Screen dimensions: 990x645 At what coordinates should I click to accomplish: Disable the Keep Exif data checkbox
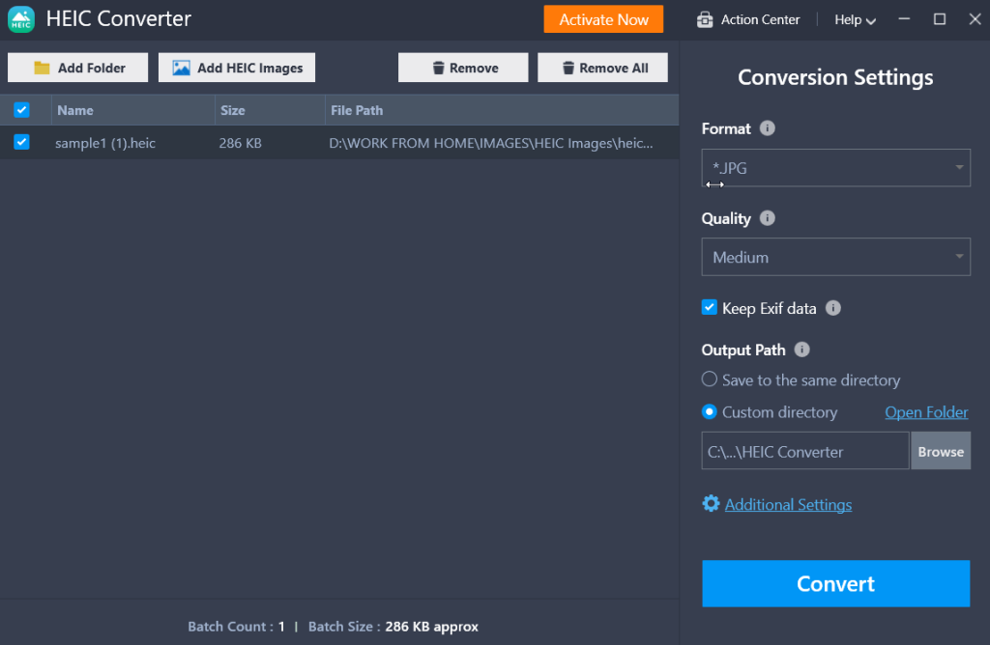[x=709, y=308]
